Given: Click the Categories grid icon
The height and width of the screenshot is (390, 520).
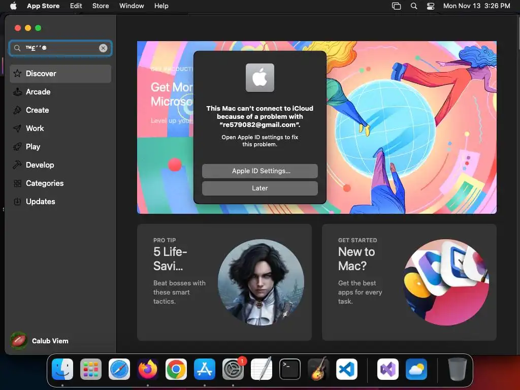Looking at the screenshot, I should point(17,183).
